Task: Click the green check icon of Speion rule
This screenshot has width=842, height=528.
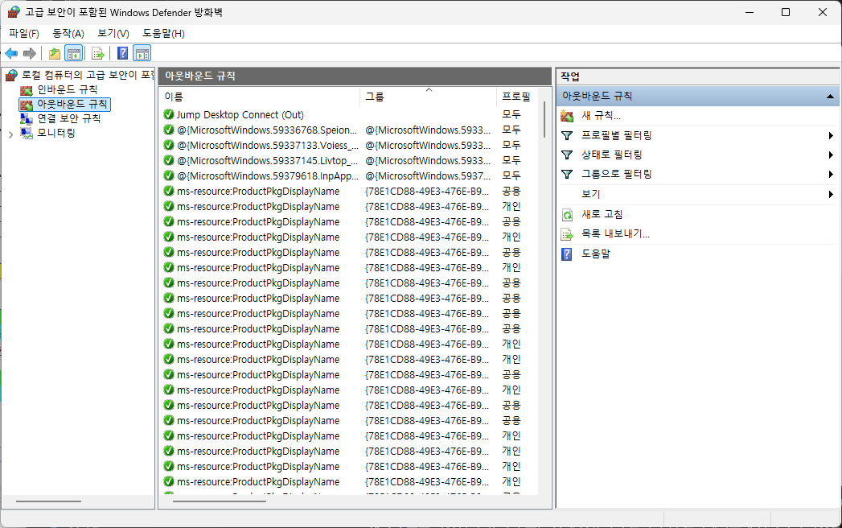Action: tap(169, 130)
